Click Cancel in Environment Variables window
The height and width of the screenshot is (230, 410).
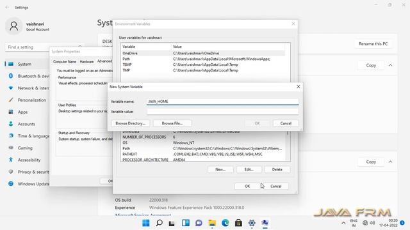tap(275, 186)
